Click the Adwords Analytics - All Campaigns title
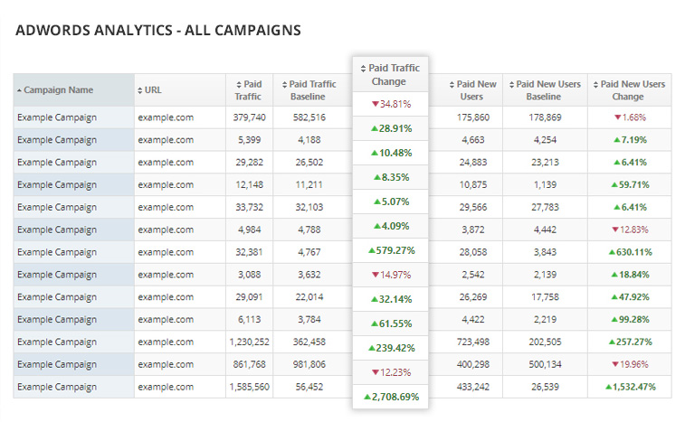Image resolution: width=685 pixels, height=422 pixels. click(158, 31)
